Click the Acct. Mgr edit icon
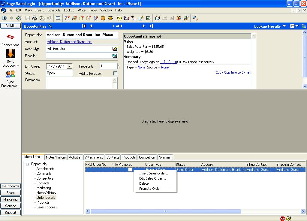 [115, 49]
